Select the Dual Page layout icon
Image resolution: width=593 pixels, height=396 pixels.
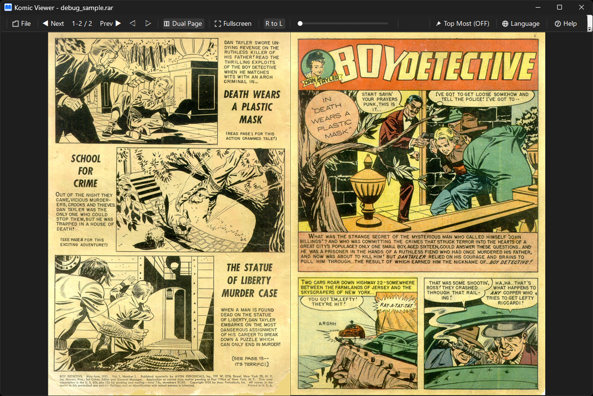tap(165, 23)
